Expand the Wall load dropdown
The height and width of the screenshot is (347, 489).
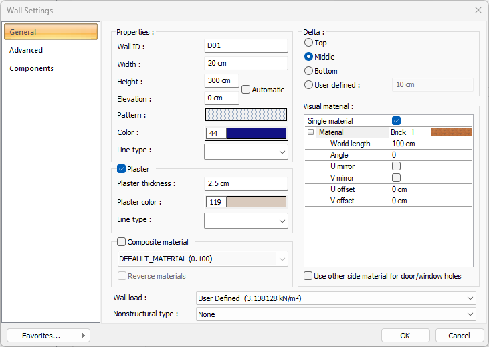336,298
